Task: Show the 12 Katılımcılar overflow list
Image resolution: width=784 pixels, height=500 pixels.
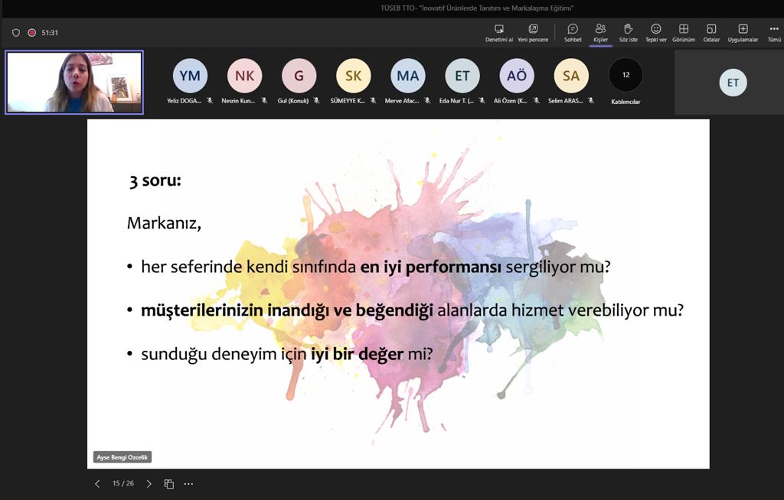Action: tap(626, 76)
